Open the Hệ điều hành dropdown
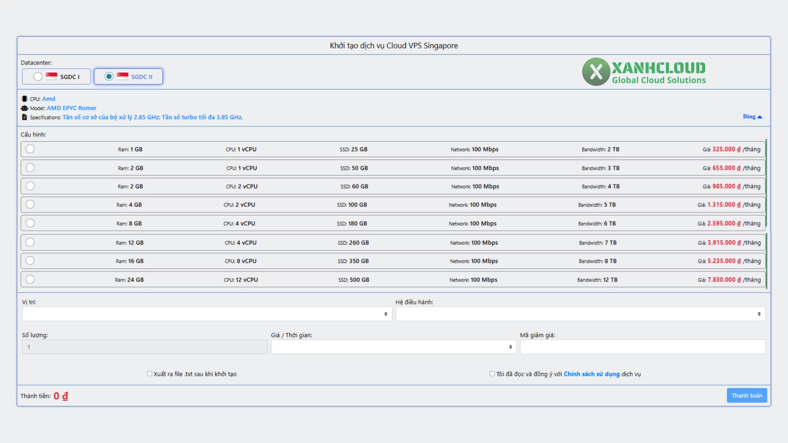This screenshot has height=443, width=788. coord(581,314)
